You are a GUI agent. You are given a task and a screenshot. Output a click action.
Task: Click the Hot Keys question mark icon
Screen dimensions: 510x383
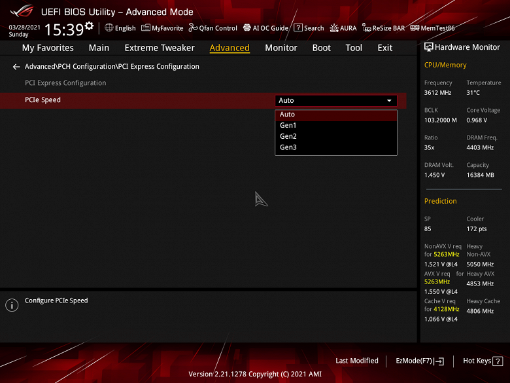pos(498,361)
